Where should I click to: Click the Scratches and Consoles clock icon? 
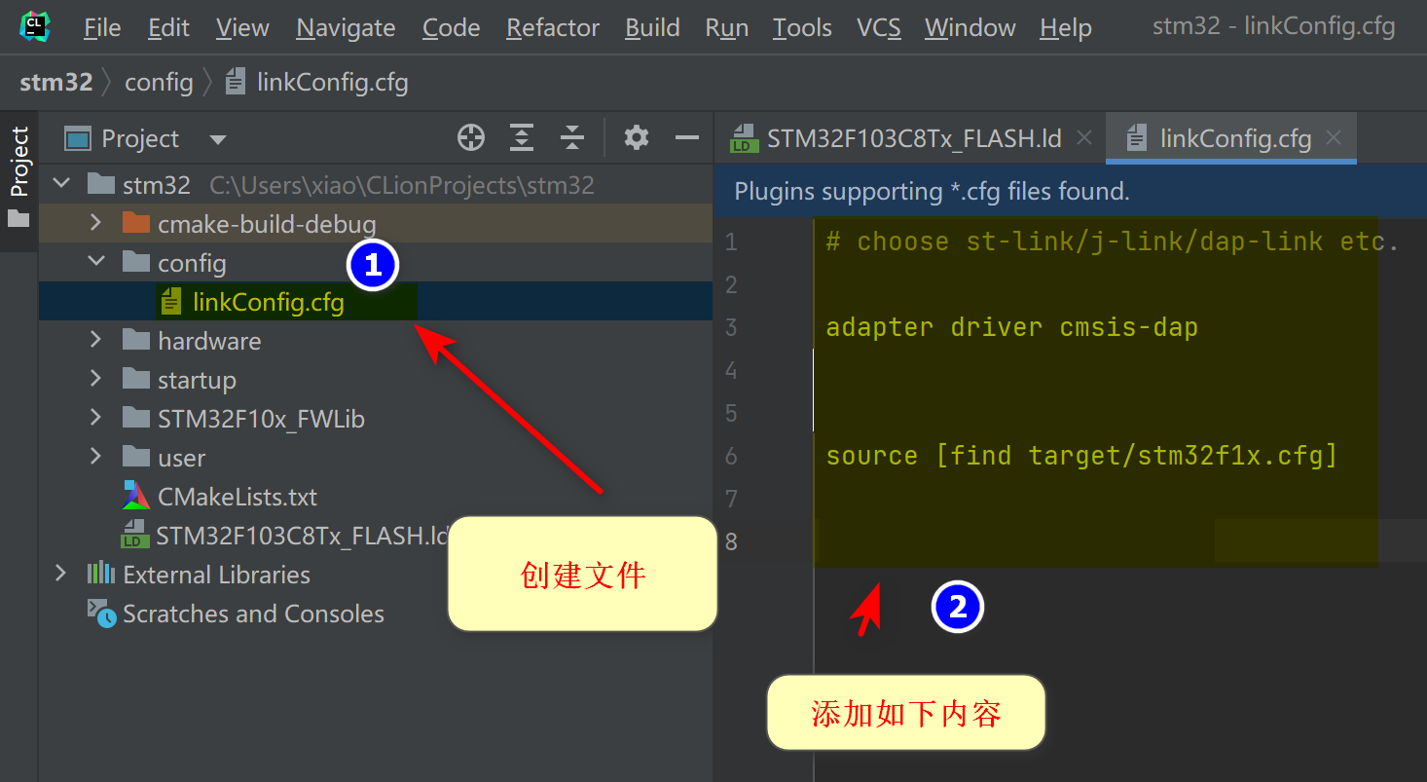[x=101, y=613]
